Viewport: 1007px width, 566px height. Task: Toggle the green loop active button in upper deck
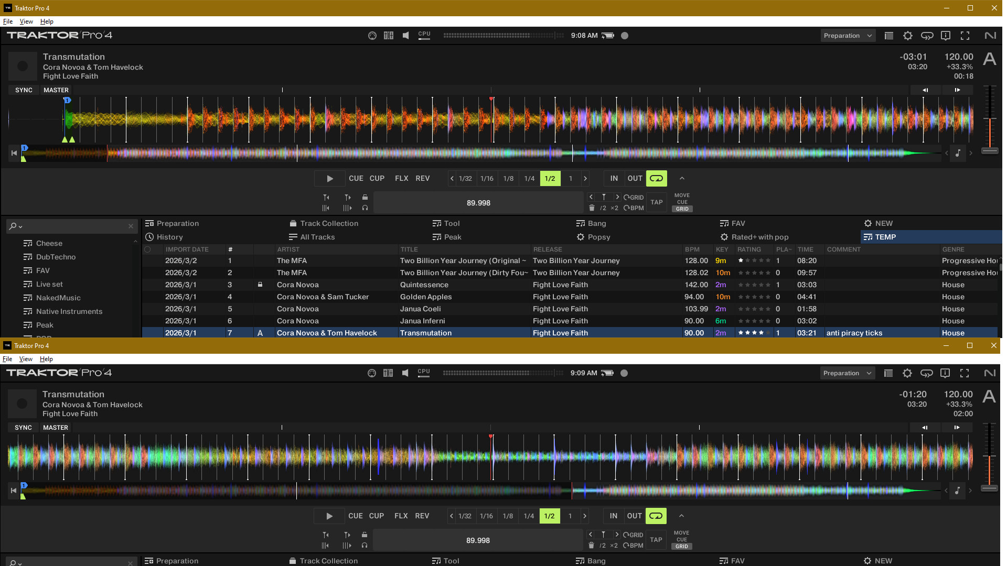[656, 178]
